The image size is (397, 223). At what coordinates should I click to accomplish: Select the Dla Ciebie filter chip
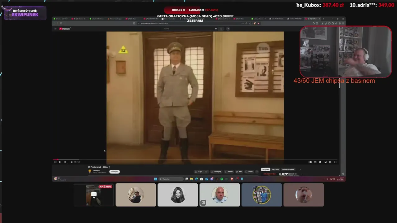275,169
